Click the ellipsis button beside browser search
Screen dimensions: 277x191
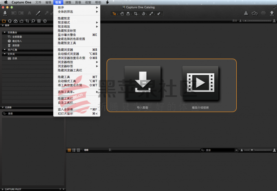click(x=236, y=150)
